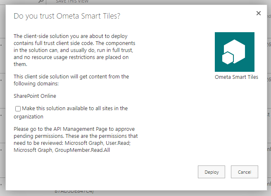Image resolution: width=271 pixels, height=196 pixels.
Task: Click the Ometa Smart Tiles app logo
Action: 235,52
